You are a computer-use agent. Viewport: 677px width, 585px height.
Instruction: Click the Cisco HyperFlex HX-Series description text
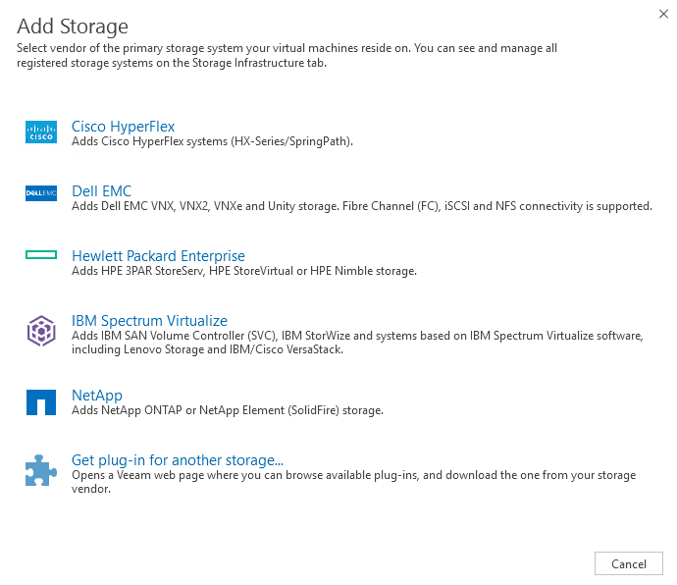pos(213,141)
